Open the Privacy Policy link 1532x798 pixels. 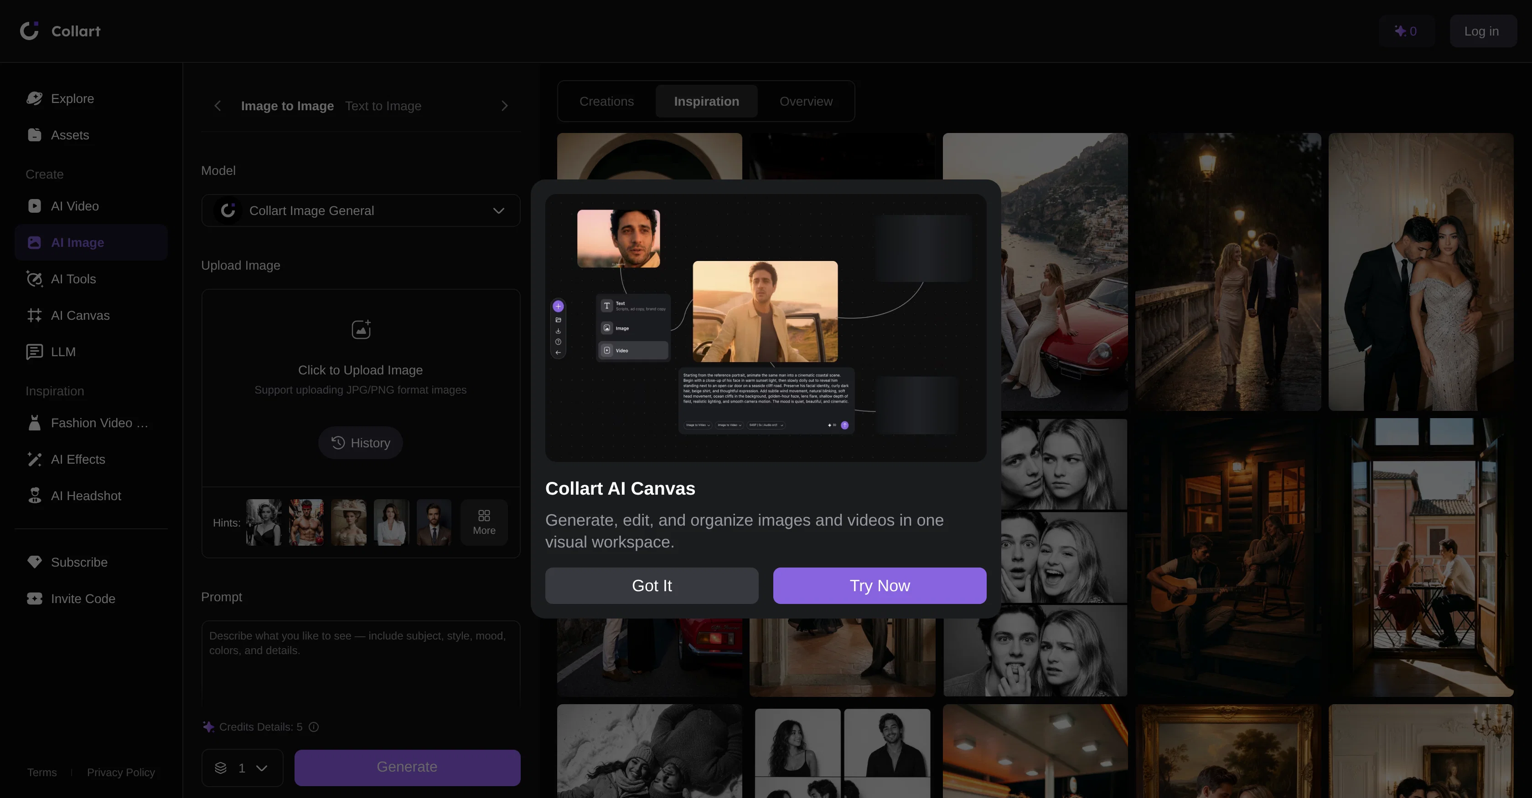pyautogui.click(x=121, y=772)
